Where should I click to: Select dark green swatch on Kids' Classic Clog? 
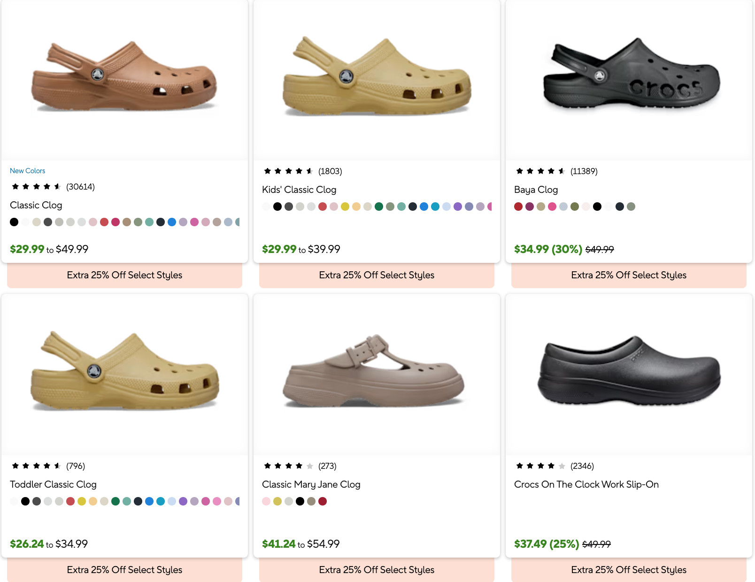click(379, 207)
